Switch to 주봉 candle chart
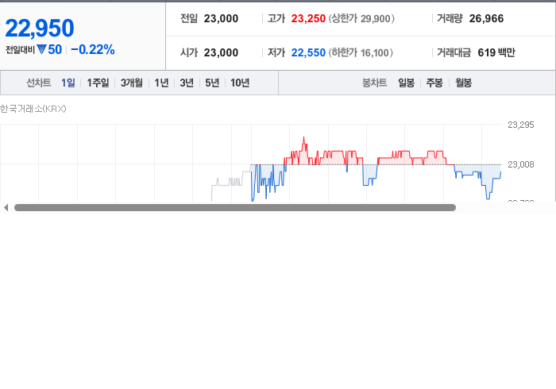The height and width of the screenshot is (389, 556). (x=434, y=83)
